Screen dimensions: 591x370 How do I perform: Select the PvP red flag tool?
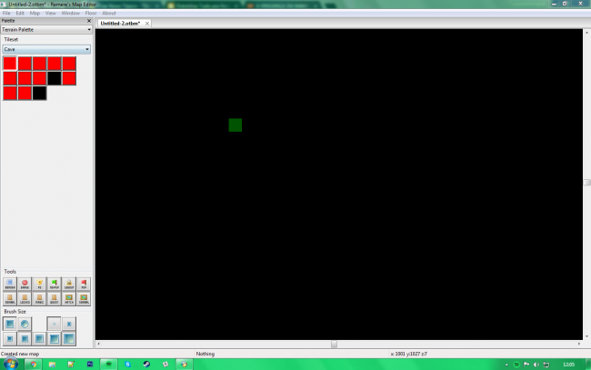[x=84, y=284]
